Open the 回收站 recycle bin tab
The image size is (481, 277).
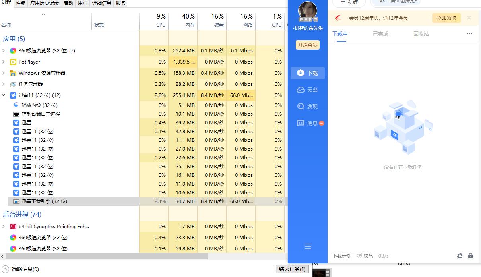click(x=421, y=34)
